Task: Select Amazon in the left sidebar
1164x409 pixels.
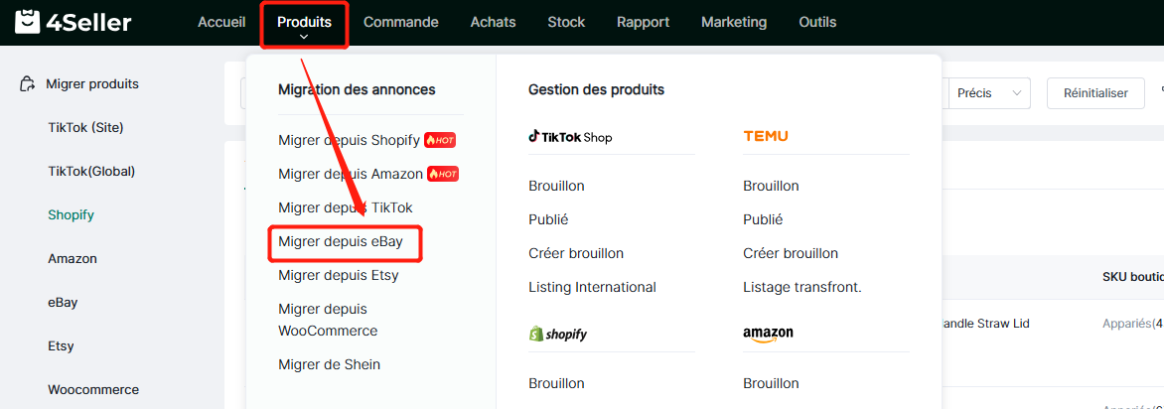Action: [73, 258]
